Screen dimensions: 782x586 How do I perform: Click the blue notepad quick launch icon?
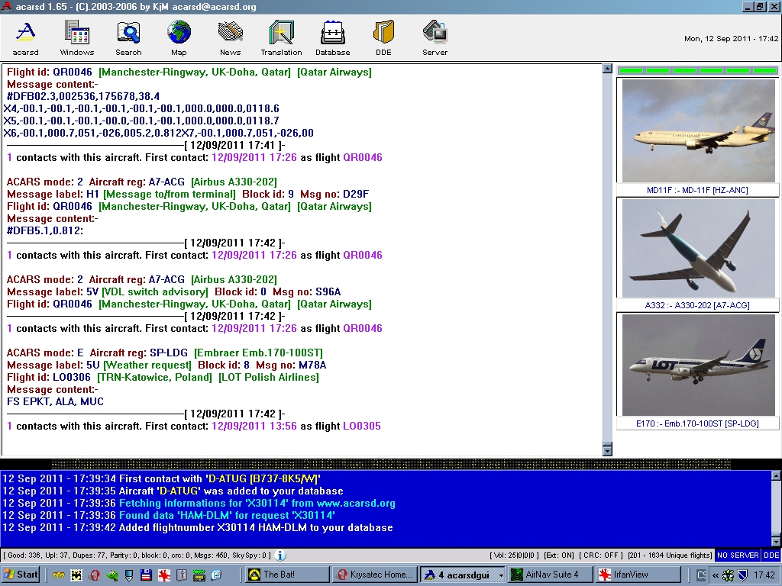point(216,575)
